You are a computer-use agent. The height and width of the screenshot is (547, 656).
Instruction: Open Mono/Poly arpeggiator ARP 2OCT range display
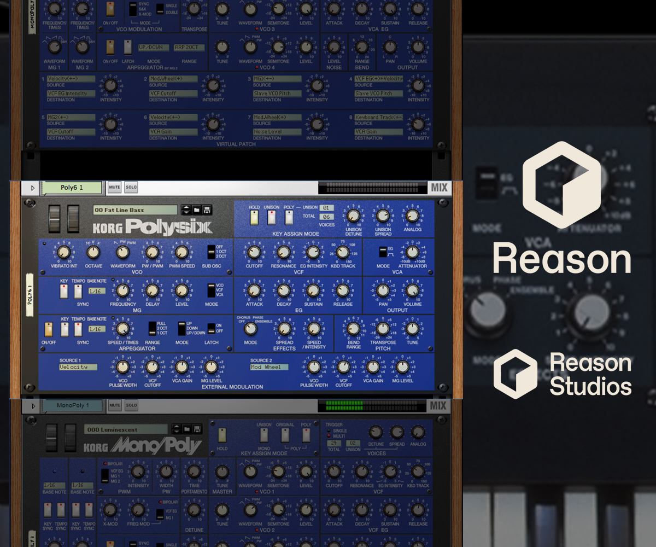[189, 48]
